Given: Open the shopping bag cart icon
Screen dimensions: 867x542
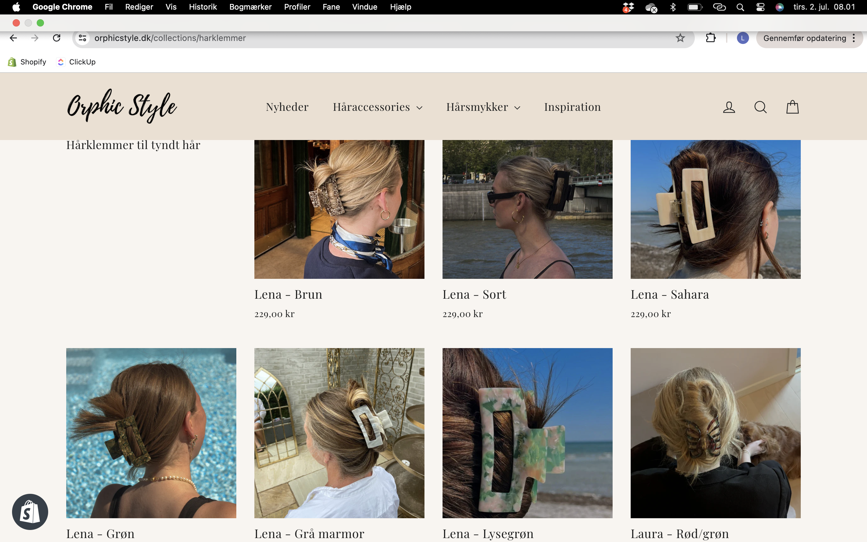Looking at the screenshot, I should 792,107.
